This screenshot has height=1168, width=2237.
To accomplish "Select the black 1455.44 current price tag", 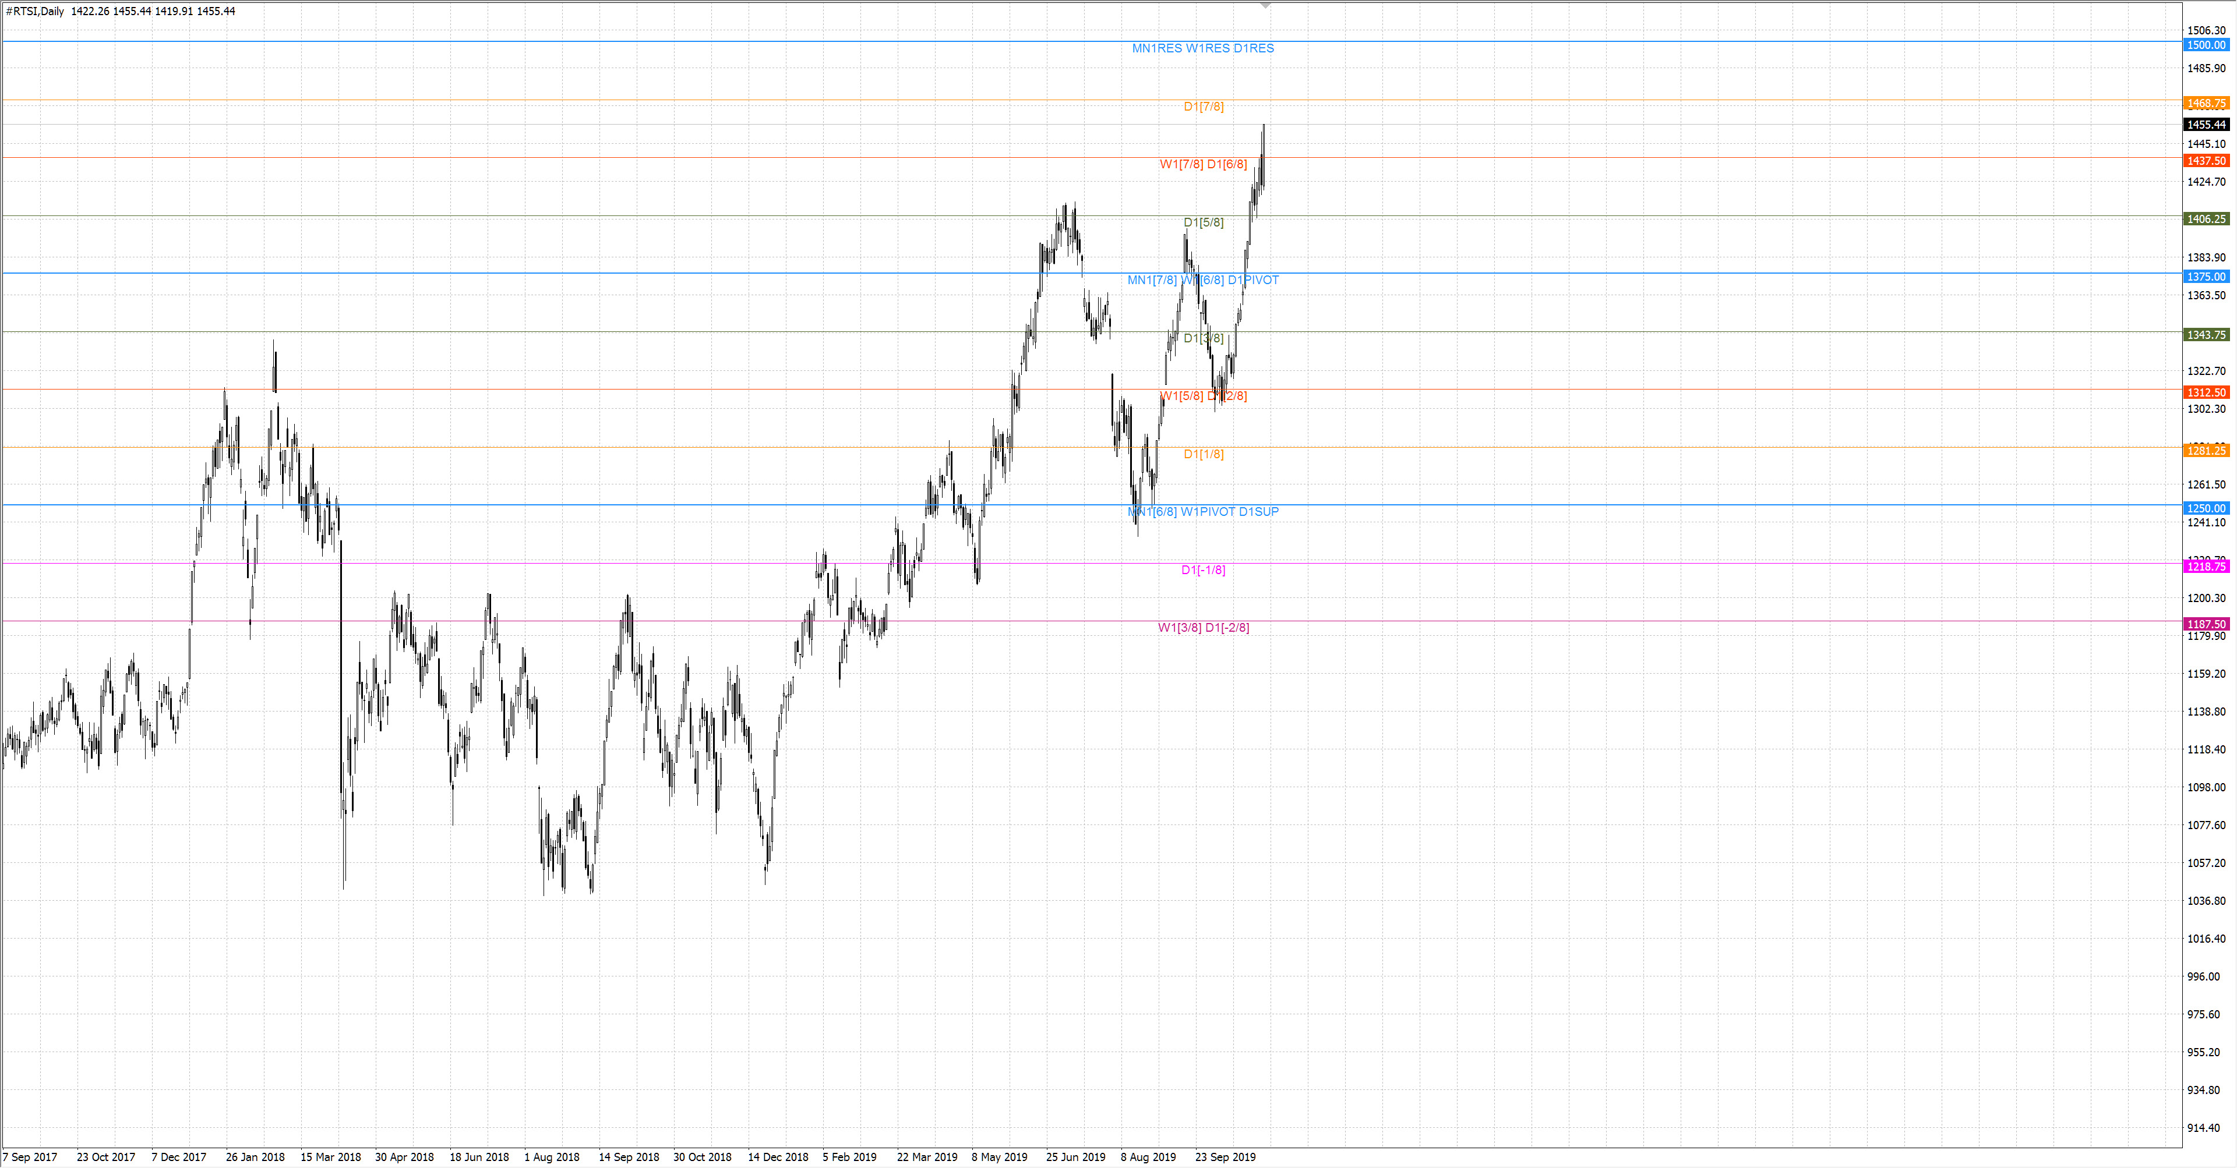I will (x=2206, y=125).
